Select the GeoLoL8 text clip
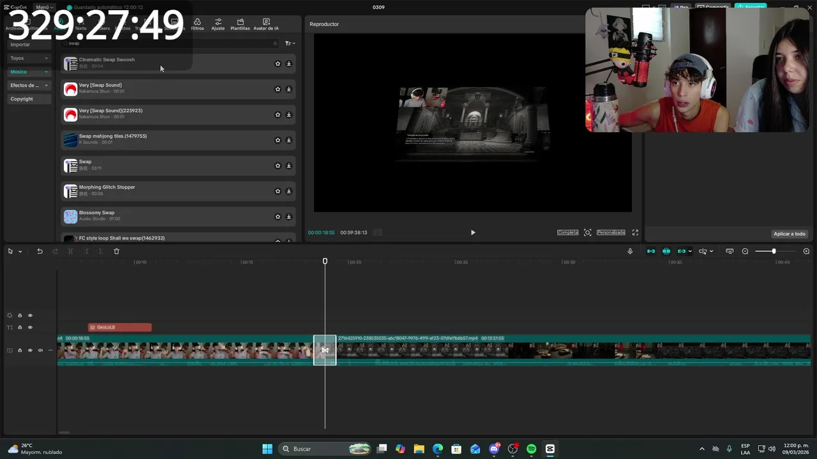817x459 pixels. coord(120,328)
